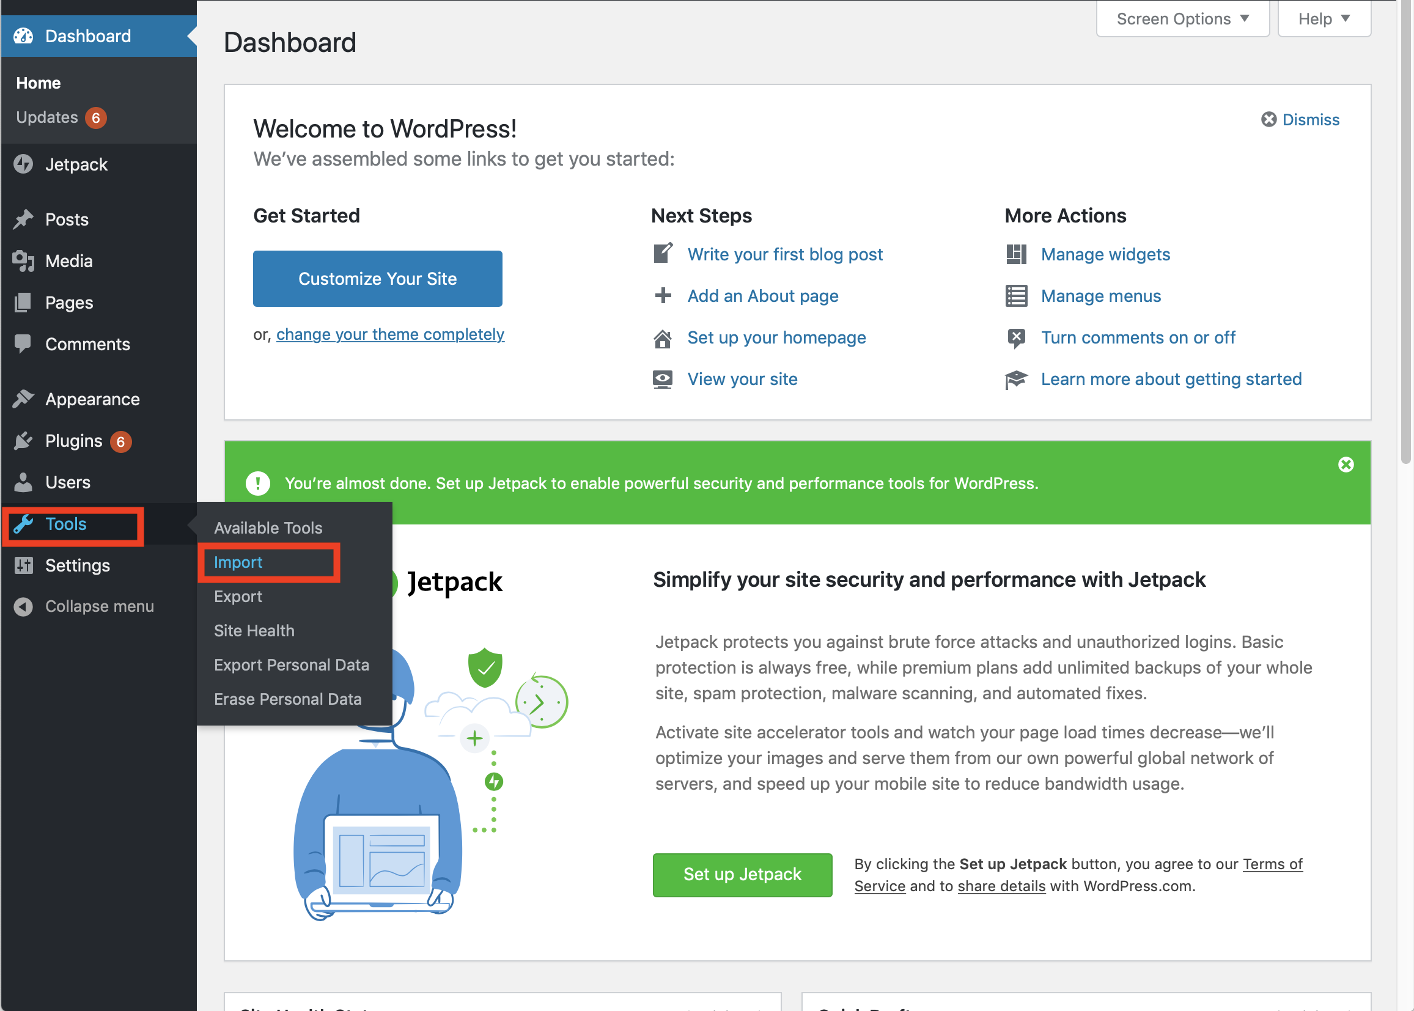Open the Jetpack menu
The height and width of the screenshot is (1011, 1414).
pyautogui.click(x=99, y=164)
